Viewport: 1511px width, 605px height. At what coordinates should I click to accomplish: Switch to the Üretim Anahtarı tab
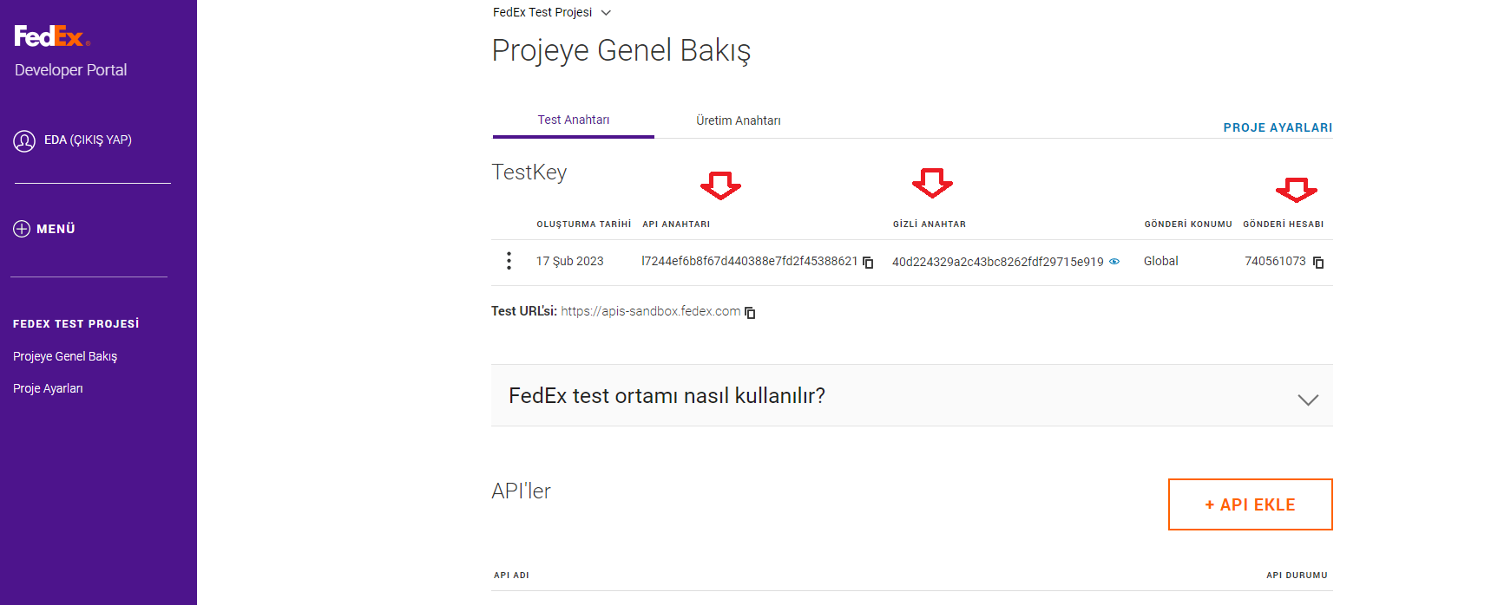[738, 120]
